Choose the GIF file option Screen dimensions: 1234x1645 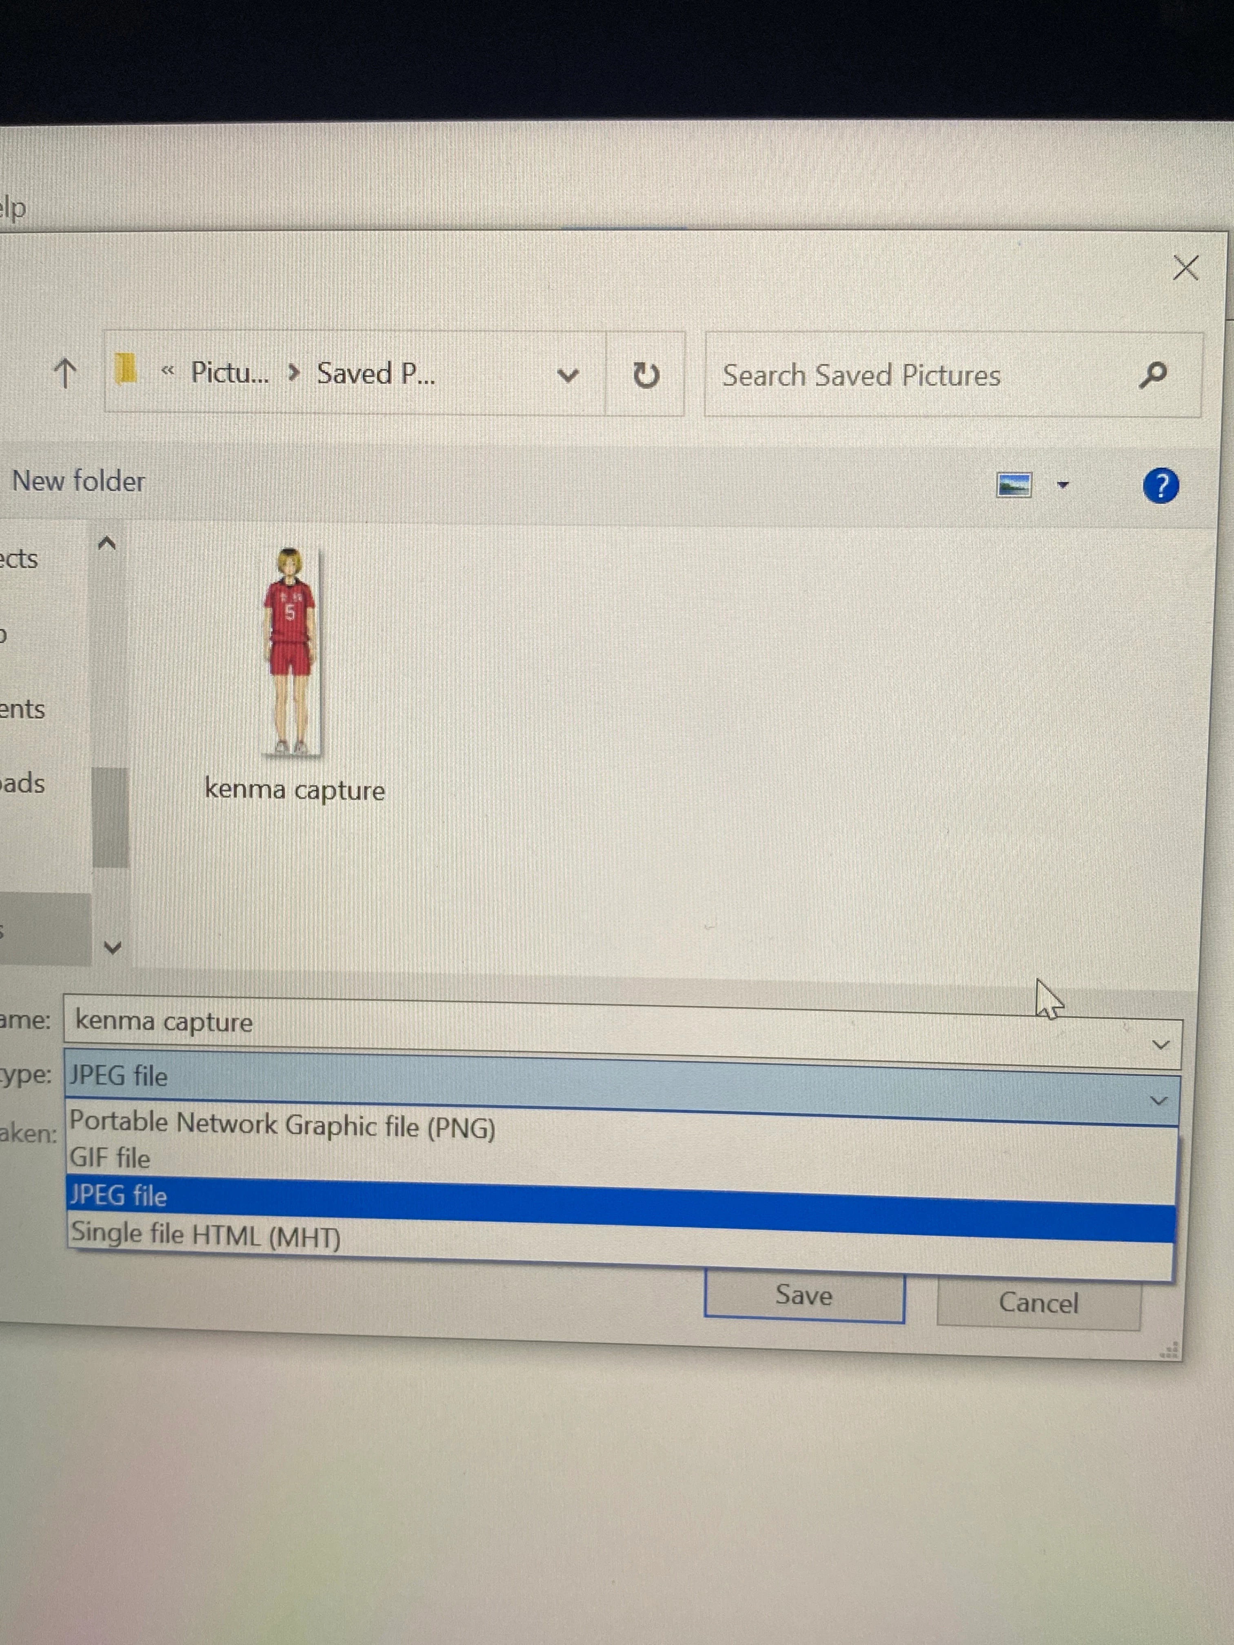[x=110, y=1159]
